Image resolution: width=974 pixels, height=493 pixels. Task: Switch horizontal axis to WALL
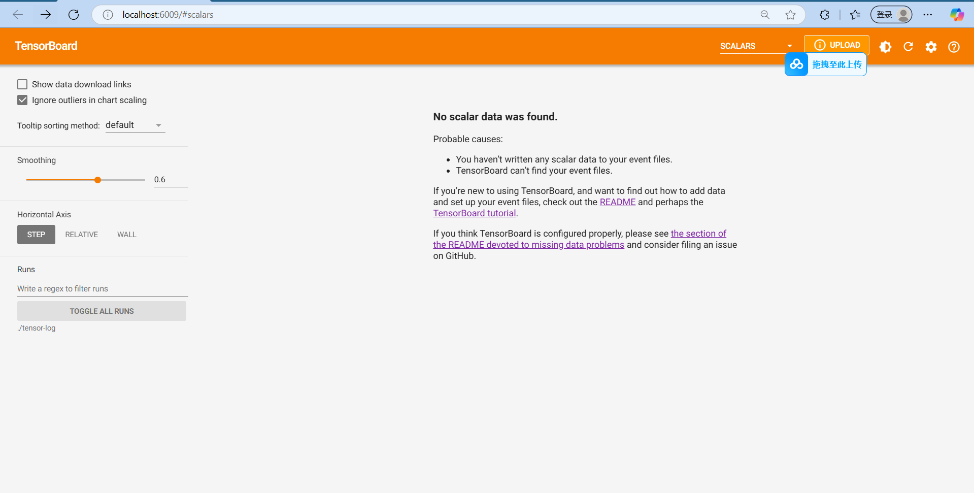tap(127, 235)
